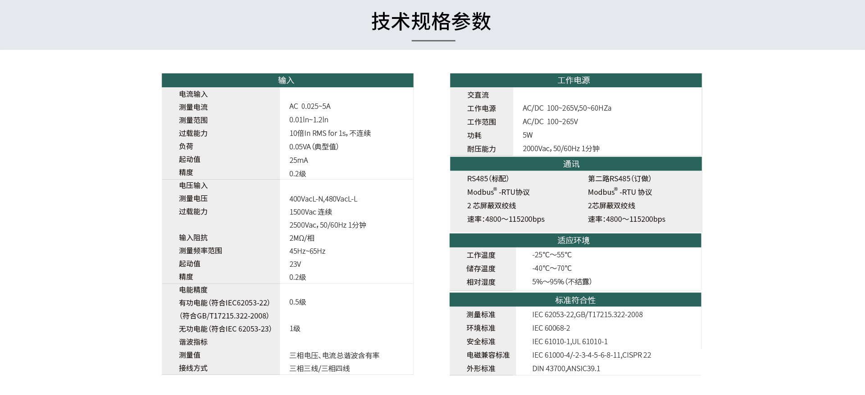Click the value IEC 62053-22,GB/T17215.322-2008
The width and height of the screenshot is (865, 395).
click(x=587, y=314)
